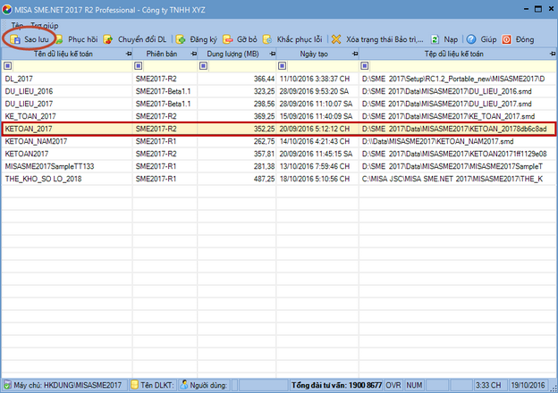
Task: Click the NUM status bar indicator
Action: click(414, 385)
